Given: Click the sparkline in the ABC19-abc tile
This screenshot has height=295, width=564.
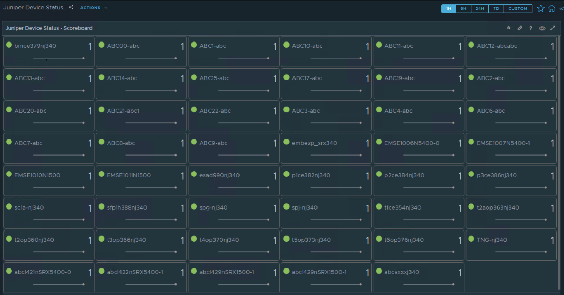Looking at the screenshot, I should [429, 91].
